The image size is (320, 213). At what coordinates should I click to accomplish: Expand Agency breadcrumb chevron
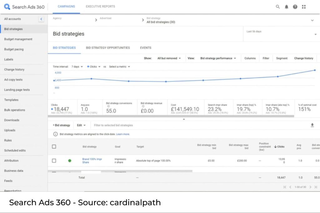(96, 20)
